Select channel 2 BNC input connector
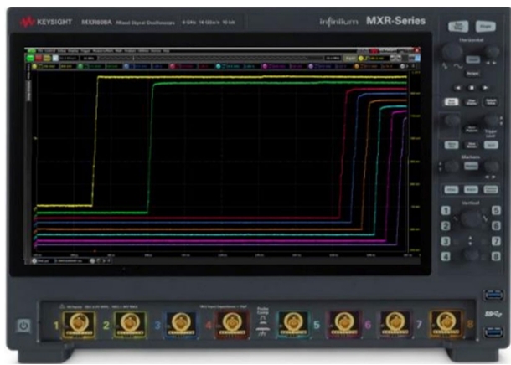The width and height of the screenshot is (511, 365). pyautogui.click(x=129, y=324)
